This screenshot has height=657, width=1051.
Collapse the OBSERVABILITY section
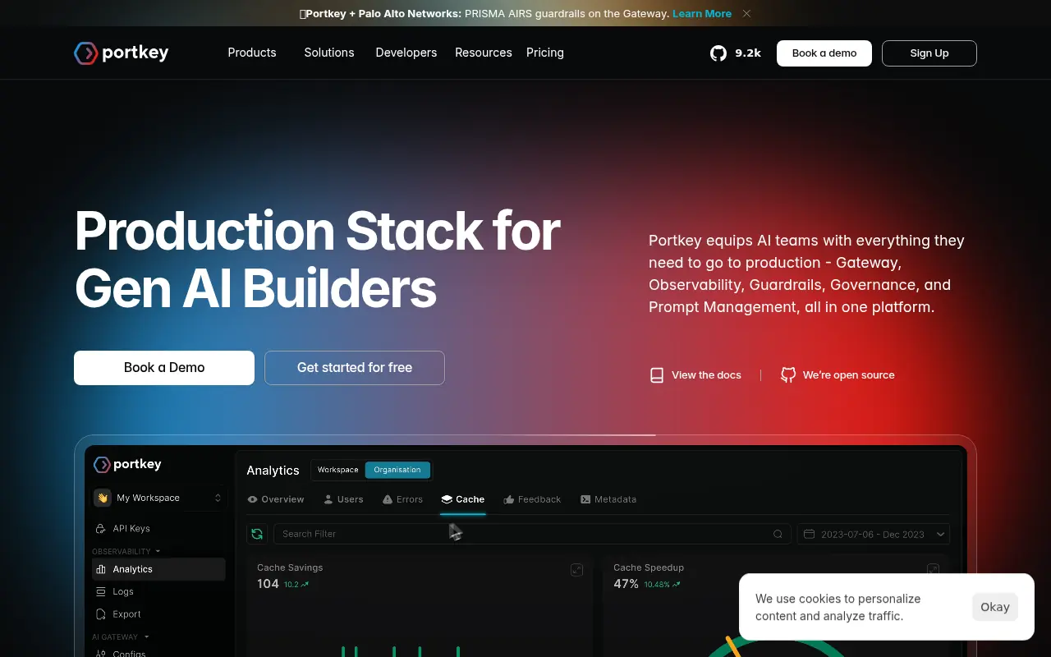[158, 551]
